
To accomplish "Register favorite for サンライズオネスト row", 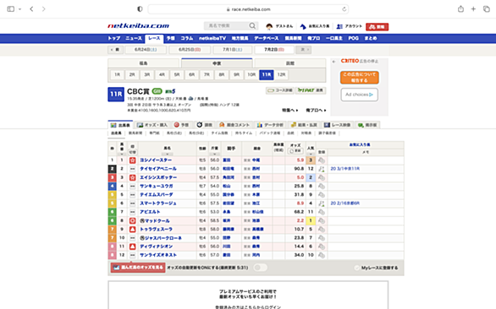I will tap(322, 255).
